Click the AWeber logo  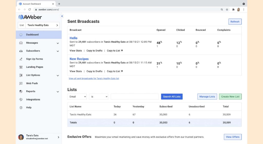point(30,17)
